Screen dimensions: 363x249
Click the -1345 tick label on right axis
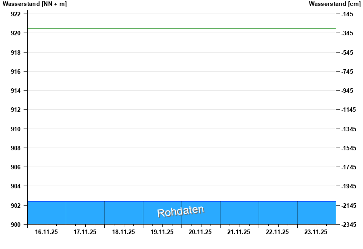pyautogui.click(x=348, y=129)
